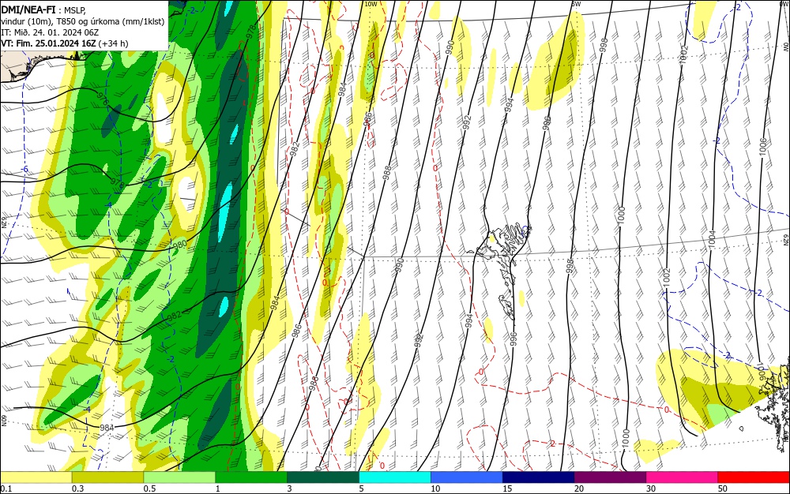Click the yellow 0.1–0.3 legend swatch
Screen dimensions: 790x494
click(36, 477)
